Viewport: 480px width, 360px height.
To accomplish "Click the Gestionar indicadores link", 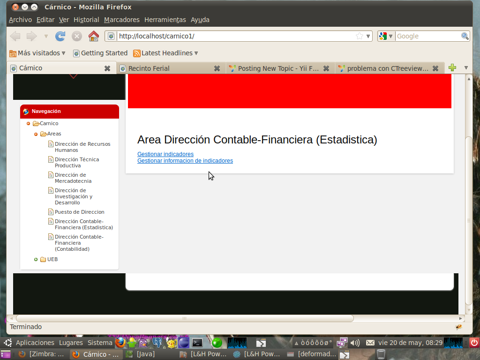I will (x=165, y=154).
